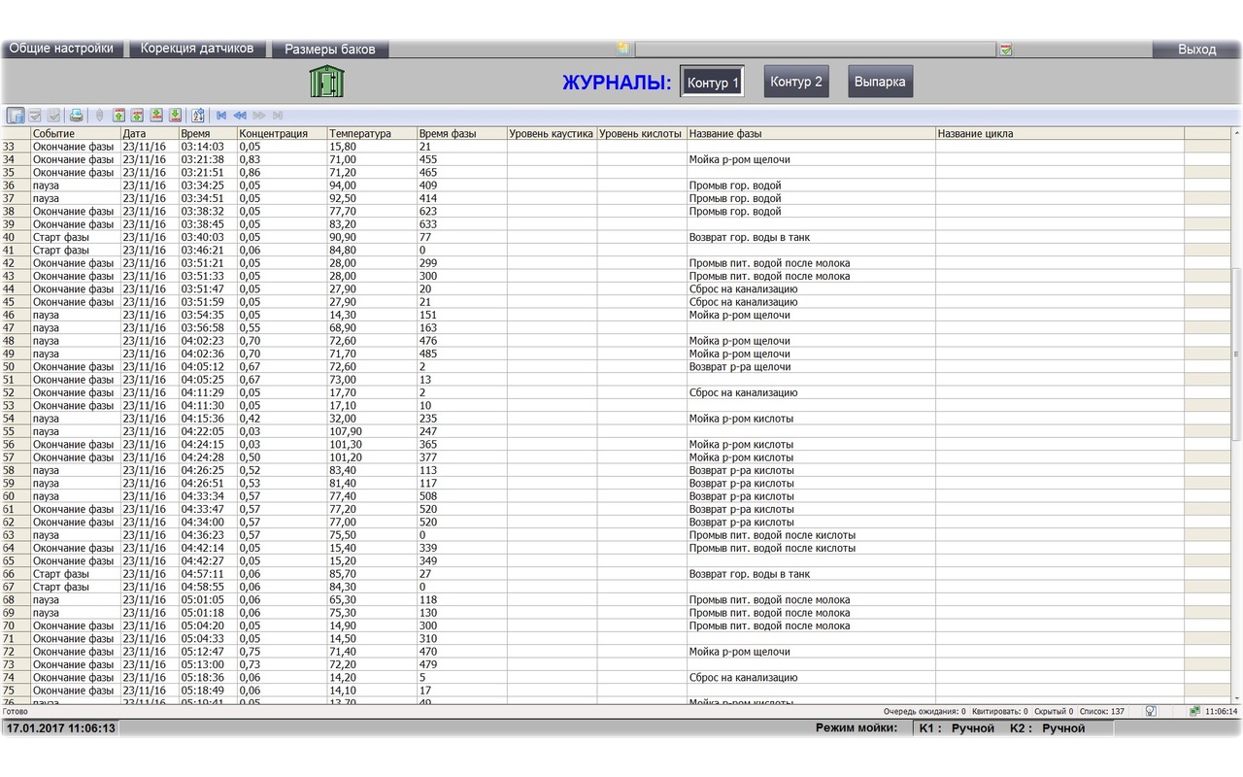Click the Температура column header
The height and width of the screenshot is (777, 1243).
click(x=360, y=133)
